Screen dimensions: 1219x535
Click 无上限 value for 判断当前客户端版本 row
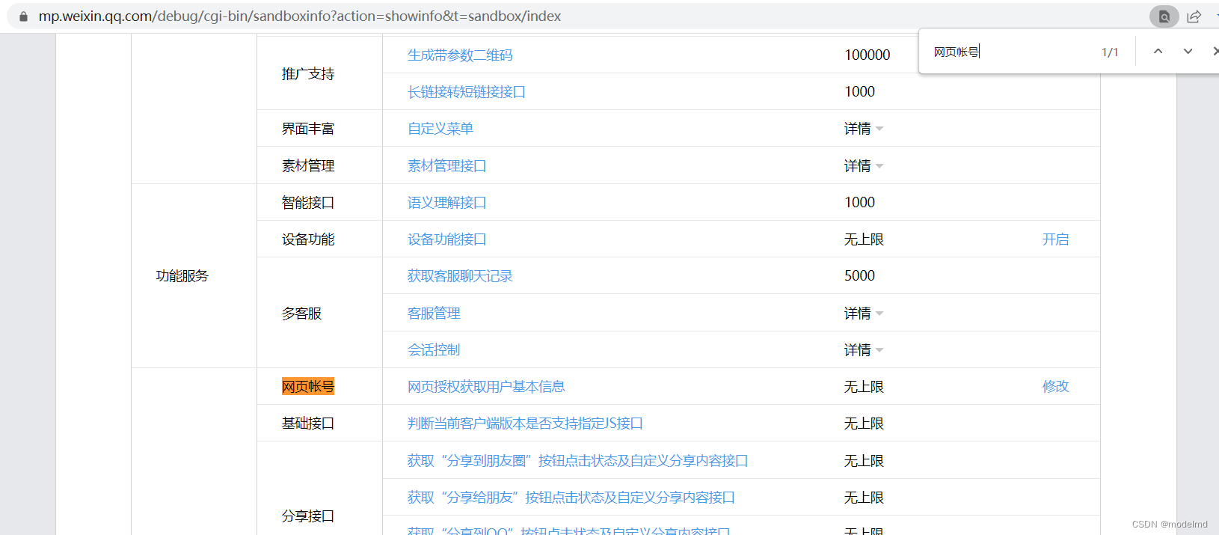(x=864, y=424)
